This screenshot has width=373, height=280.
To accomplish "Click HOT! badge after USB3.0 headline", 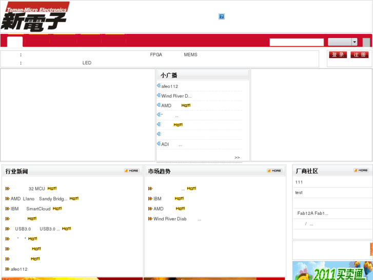I will click(66, 229).
